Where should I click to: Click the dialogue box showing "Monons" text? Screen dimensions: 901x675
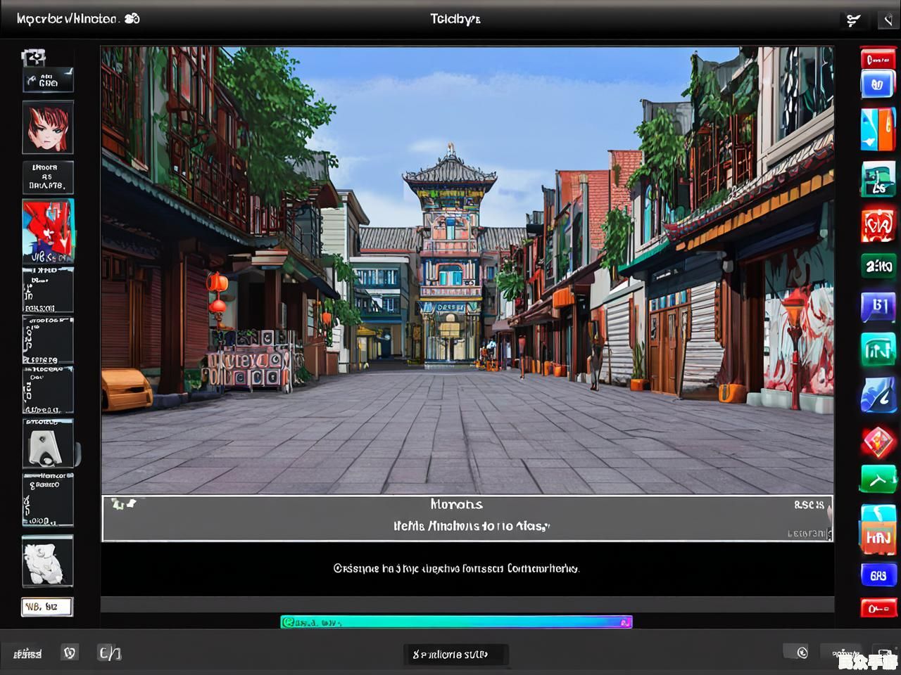(467, 518)
